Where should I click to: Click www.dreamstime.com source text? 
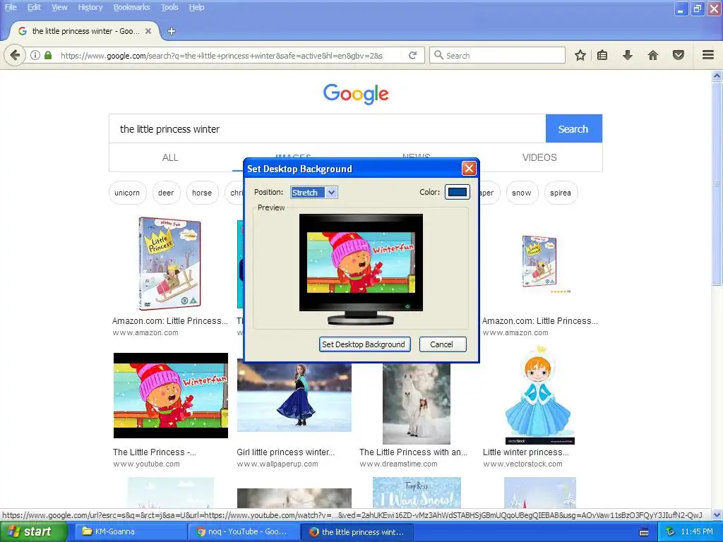(399, 464)
